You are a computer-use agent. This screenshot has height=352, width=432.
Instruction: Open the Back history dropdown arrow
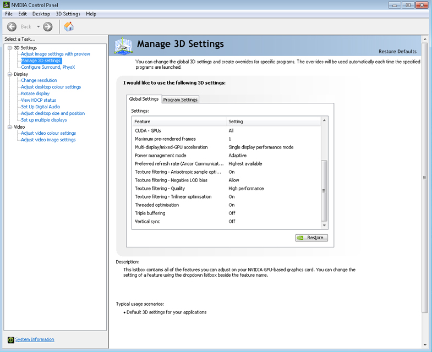[39, 27]
